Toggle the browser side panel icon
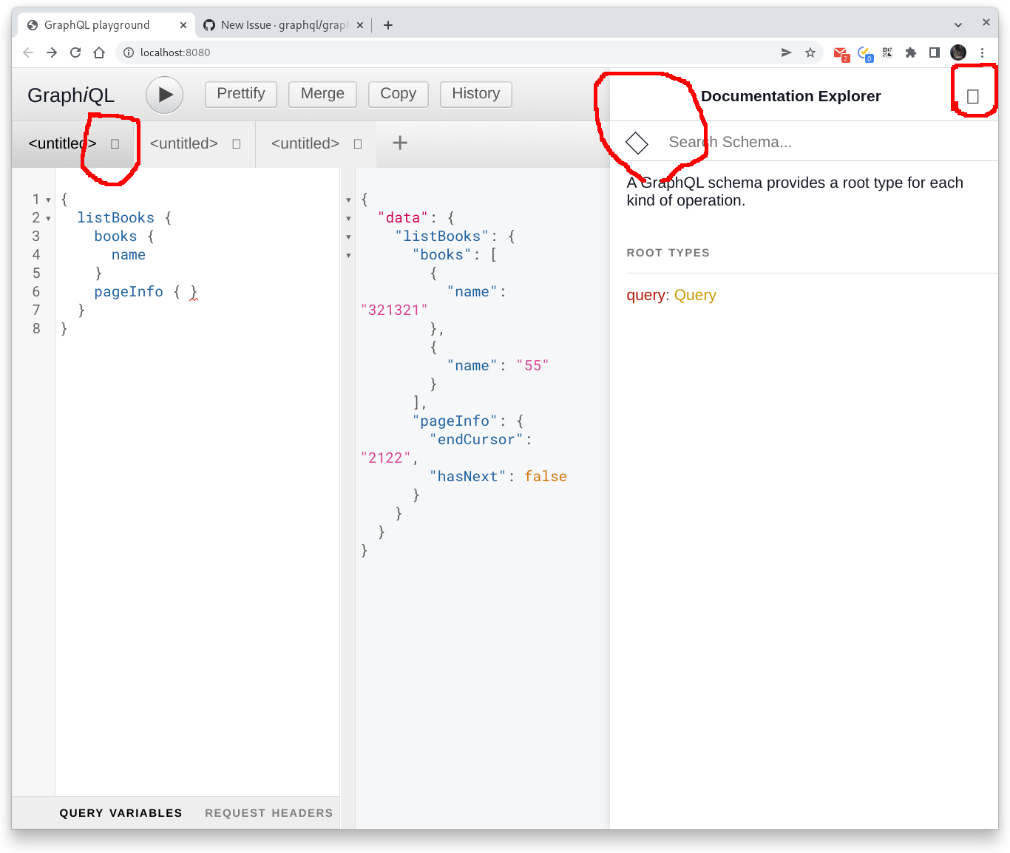Image resolution: width=1010 pixels, height=853 pixels. coord(935,52)
